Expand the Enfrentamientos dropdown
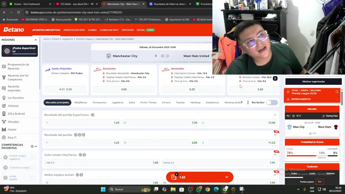345x194 pixels. (x=337, y=99)
